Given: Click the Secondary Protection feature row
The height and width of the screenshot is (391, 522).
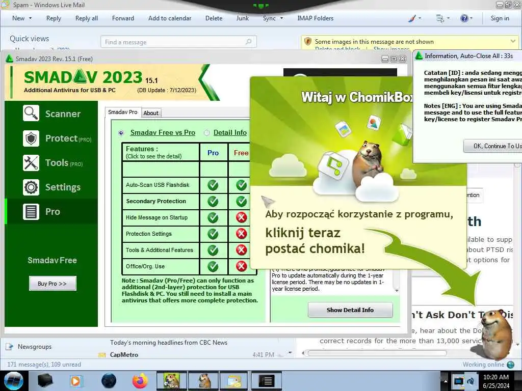Looking at the screenshot, I should tap(161, 201).
